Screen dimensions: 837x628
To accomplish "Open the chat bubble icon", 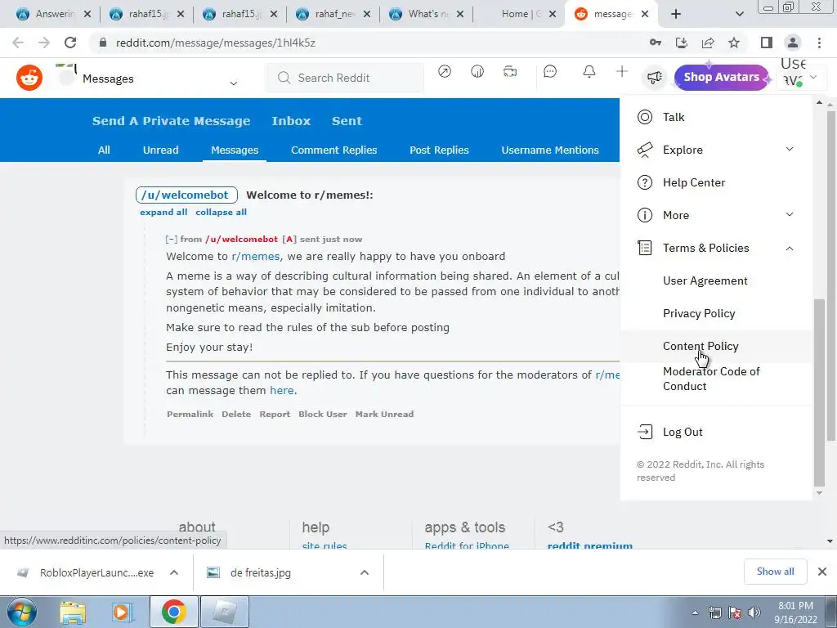I will pyautogui.click(x=550, y=72).
